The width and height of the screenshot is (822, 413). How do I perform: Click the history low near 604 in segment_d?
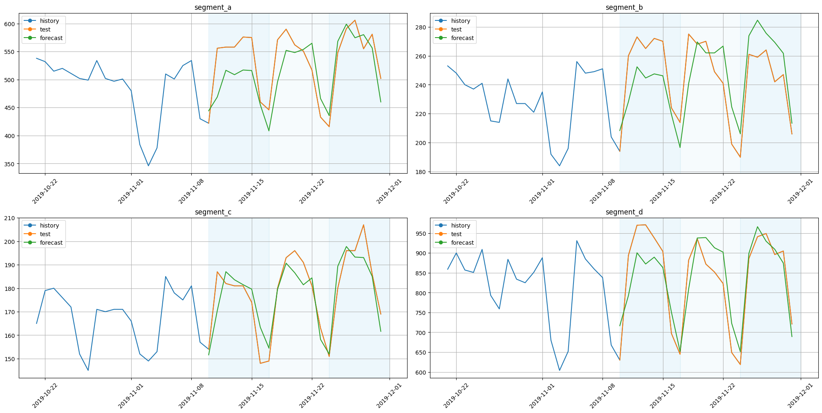click(560, 370)
